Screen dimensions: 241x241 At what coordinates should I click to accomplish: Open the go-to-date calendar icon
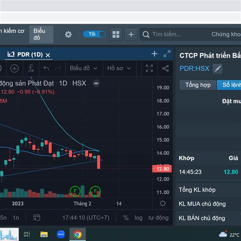click(x=37, y=218)
